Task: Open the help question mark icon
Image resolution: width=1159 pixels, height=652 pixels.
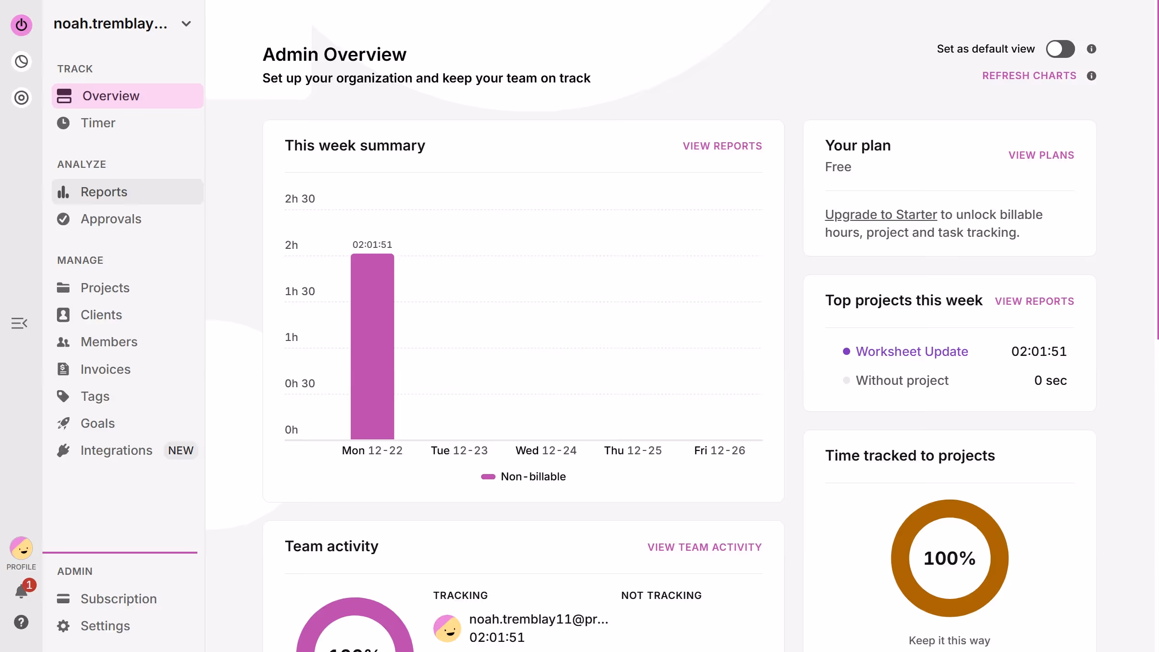Action: pos(21,622)
